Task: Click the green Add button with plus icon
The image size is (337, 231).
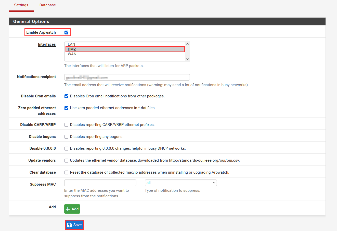Action: tap(72, 209)
